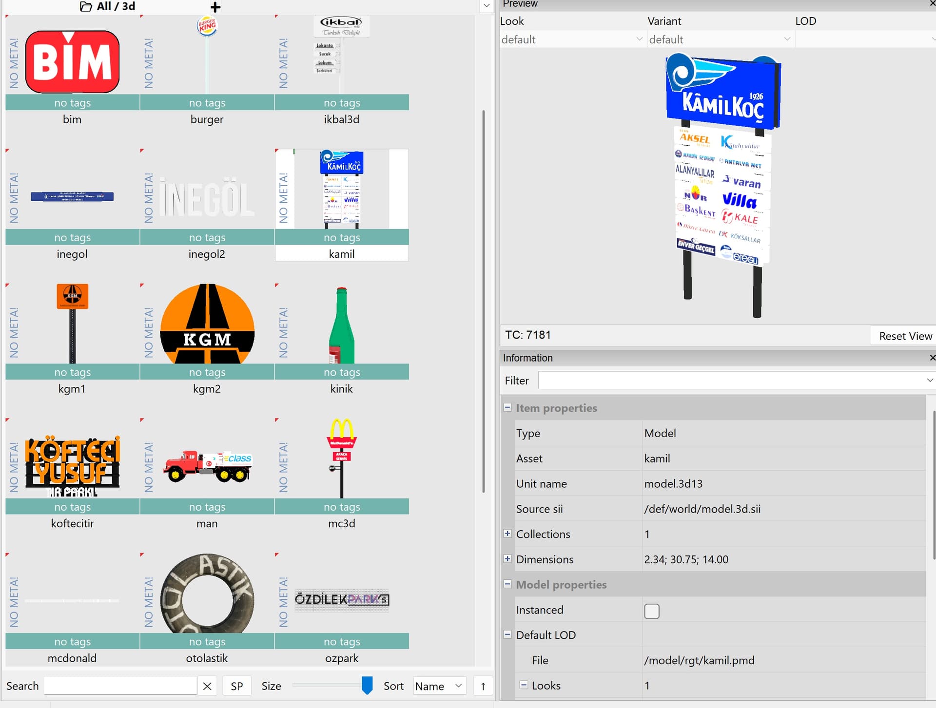
Task: Click the '/model/rgt/kamil.pmd' file value
Action: click(699, 660)
